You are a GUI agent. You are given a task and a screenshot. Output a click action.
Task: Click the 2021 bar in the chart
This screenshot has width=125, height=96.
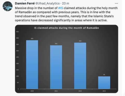click(56, 67)
